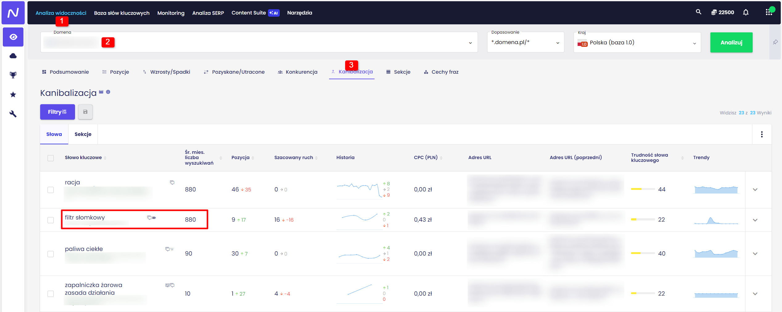
Task: Open the Dopasowanie dropdown
Action: [525, 43]
